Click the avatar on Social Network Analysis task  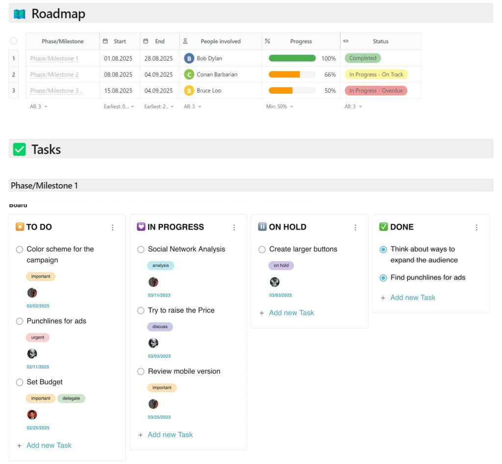(153, 282)
